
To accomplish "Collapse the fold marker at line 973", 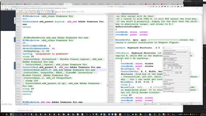I will [x=22, y=59].
